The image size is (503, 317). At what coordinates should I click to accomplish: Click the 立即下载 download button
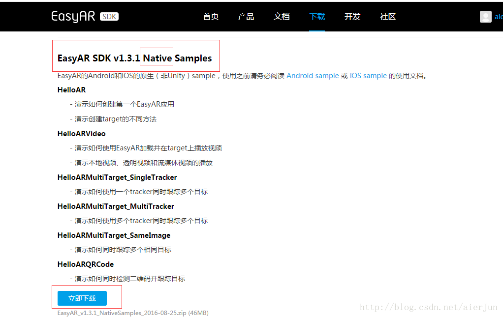82,298
